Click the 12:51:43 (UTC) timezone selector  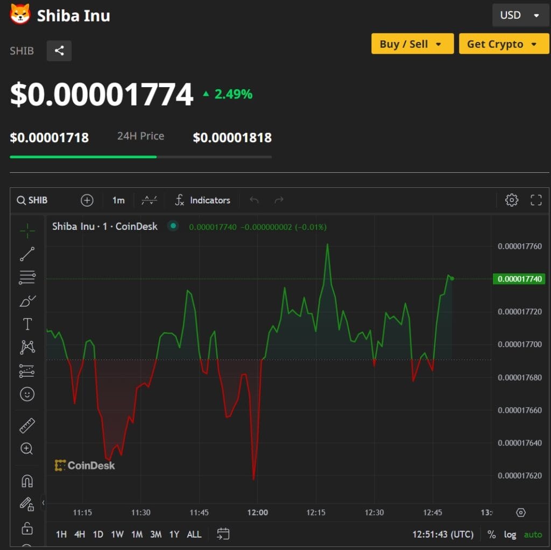pos(443,534)
